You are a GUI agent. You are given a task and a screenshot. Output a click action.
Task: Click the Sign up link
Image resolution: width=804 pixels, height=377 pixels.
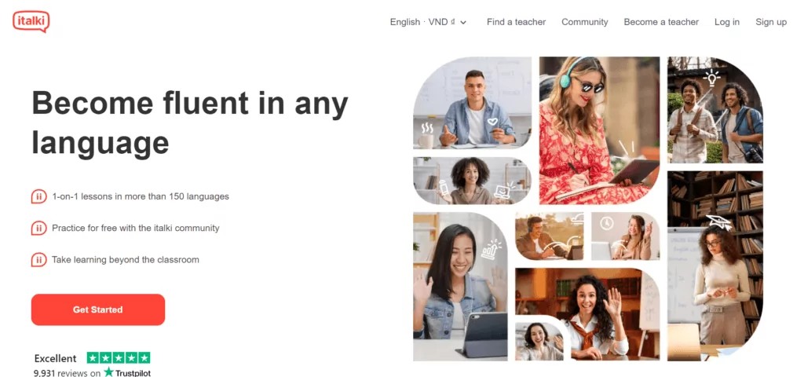point(771,22)
